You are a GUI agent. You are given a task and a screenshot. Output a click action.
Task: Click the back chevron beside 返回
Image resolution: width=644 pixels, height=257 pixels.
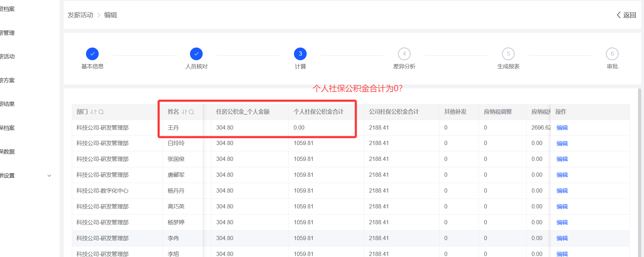[x=619, y=15]
